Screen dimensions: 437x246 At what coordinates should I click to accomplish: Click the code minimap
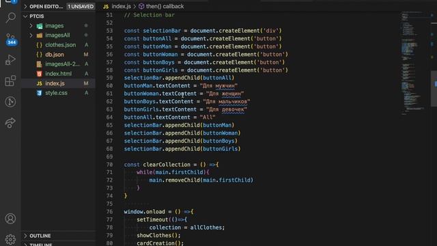[x=413, y=63]
